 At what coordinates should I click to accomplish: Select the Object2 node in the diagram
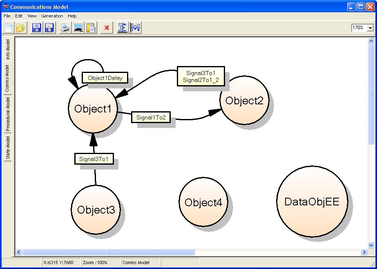244,100
